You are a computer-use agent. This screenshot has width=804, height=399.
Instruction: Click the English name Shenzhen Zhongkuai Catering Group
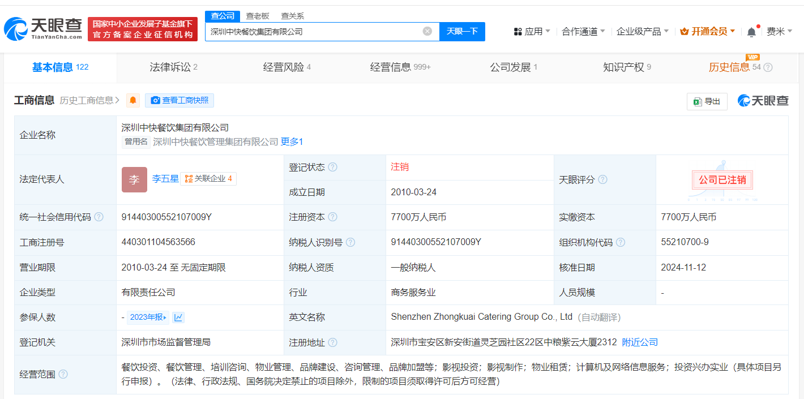[x=481, y=317]
